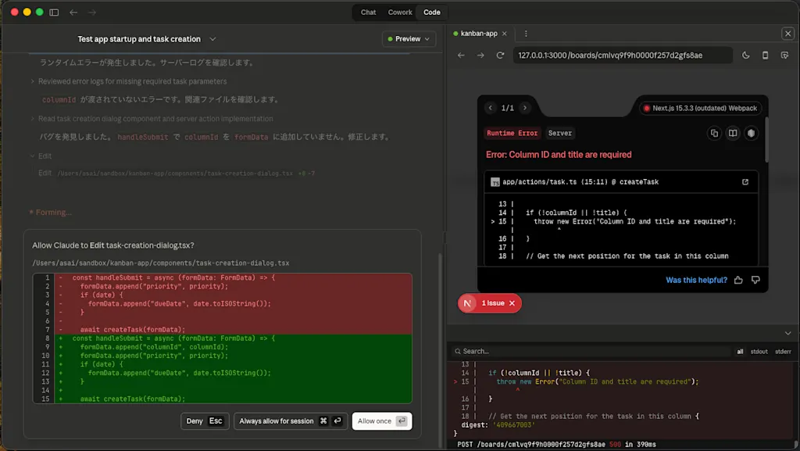Click Next.js 15.3.3 outdated badge
This screenshot has height=451, width=800.
pyautogui.click(x=700, y=108)
